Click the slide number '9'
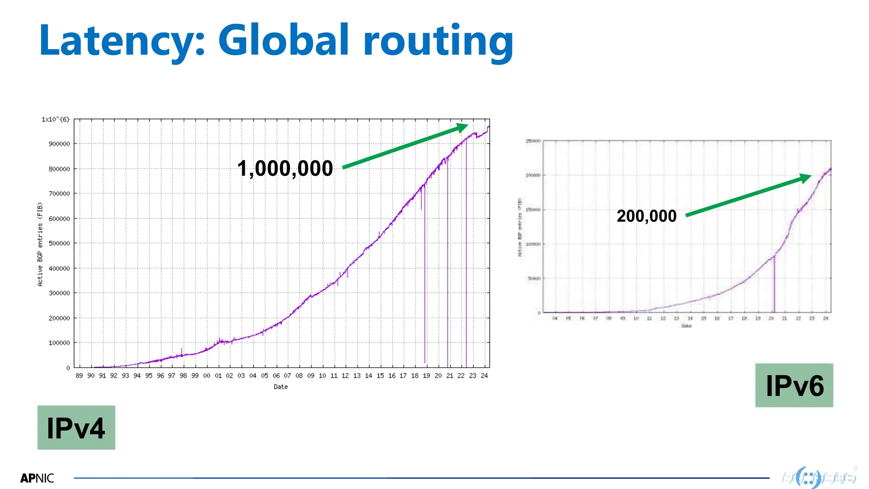 click(855, 469)
